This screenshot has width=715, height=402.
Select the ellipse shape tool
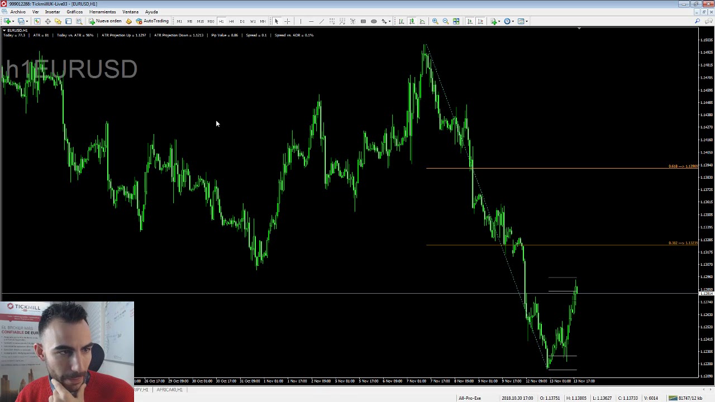[x=374, y=21]
